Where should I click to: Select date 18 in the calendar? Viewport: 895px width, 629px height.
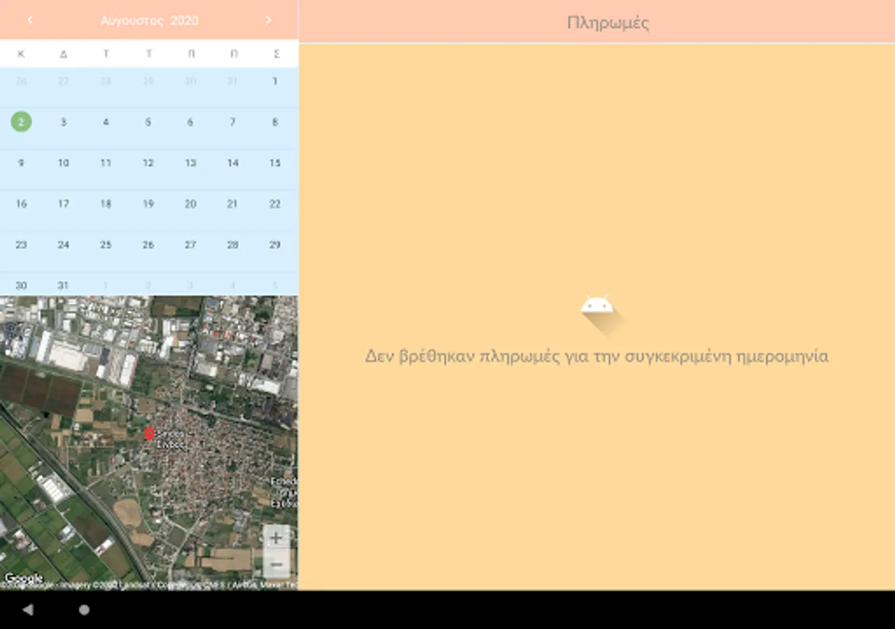106,204
